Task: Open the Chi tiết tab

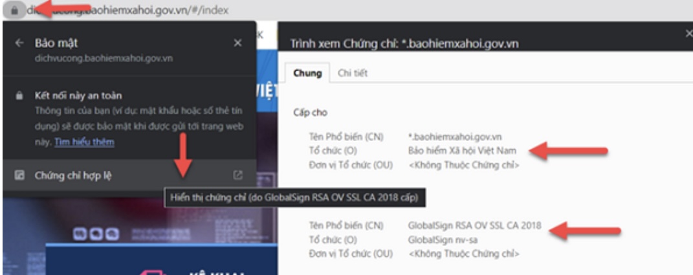Action: (x=352, y=73)
